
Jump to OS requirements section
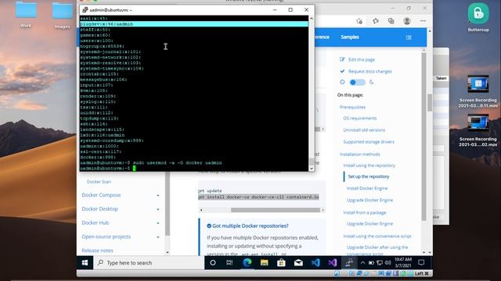[360, 118]
